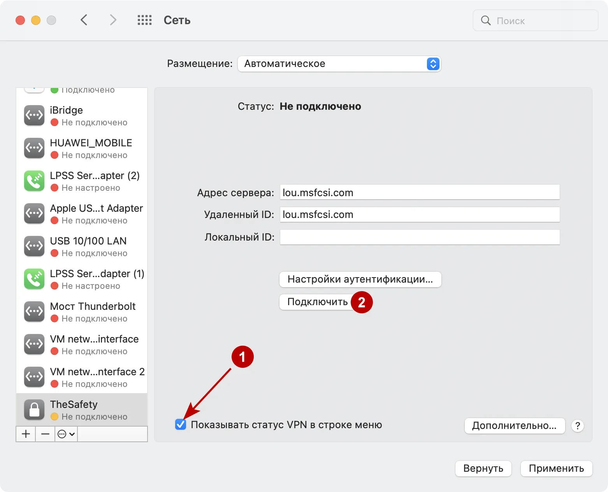Click the VM network interface 2 icon
Viewport: 608px width, 492px height.
[x=34, y=377]
